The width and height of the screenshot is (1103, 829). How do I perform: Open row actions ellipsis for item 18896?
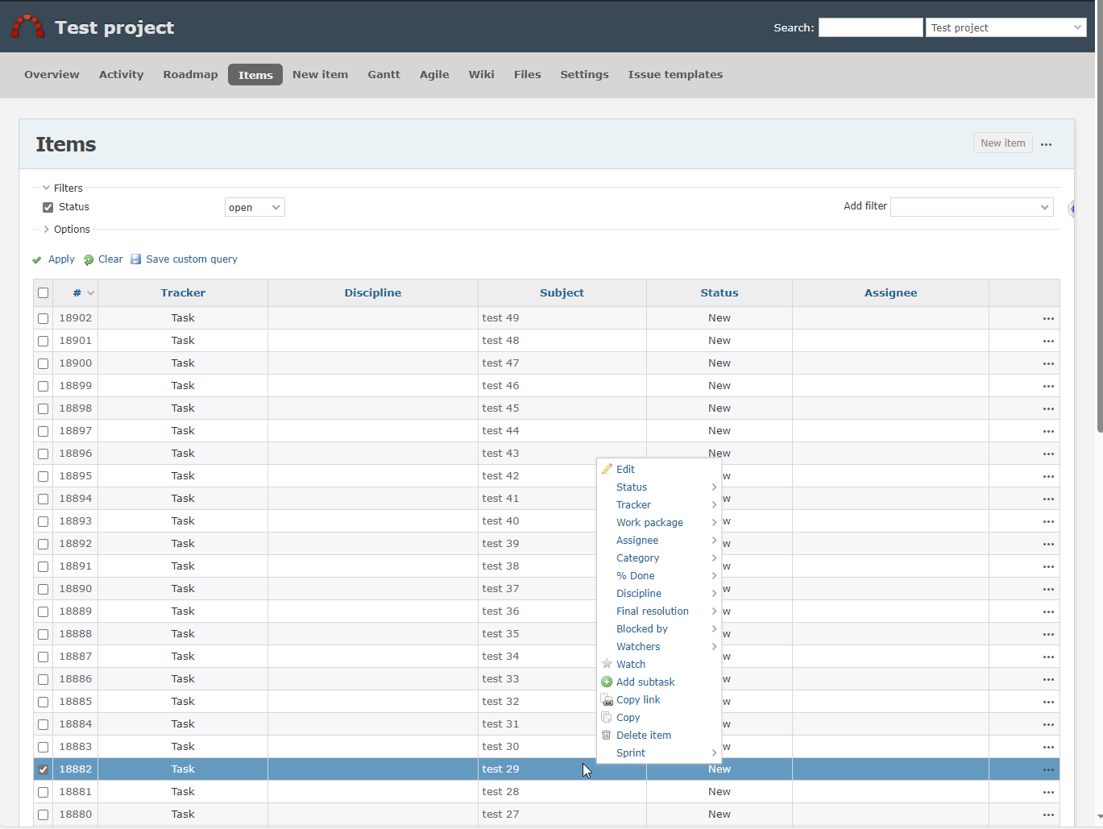[1048, 454]
